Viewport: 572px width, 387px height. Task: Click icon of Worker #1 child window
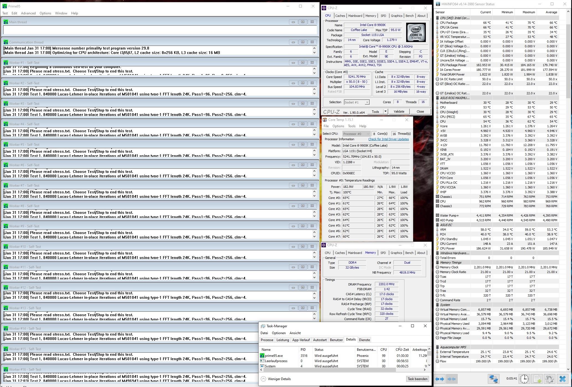[x=6, y=63]
